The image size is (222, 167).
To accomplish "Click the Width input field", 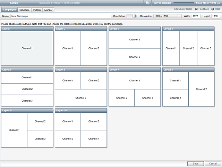I will (196, 16).
